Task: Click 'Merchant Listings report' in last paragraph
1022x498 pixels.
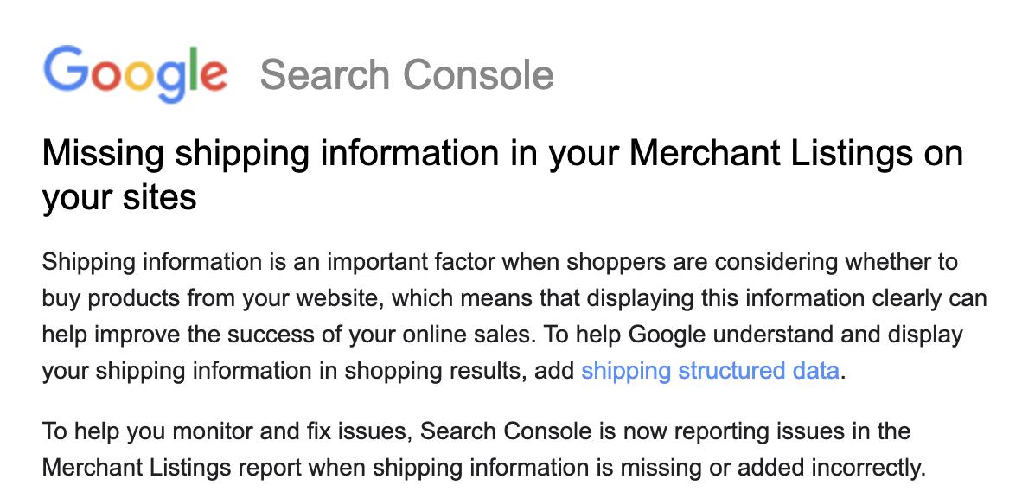Action: coord(172,468)
